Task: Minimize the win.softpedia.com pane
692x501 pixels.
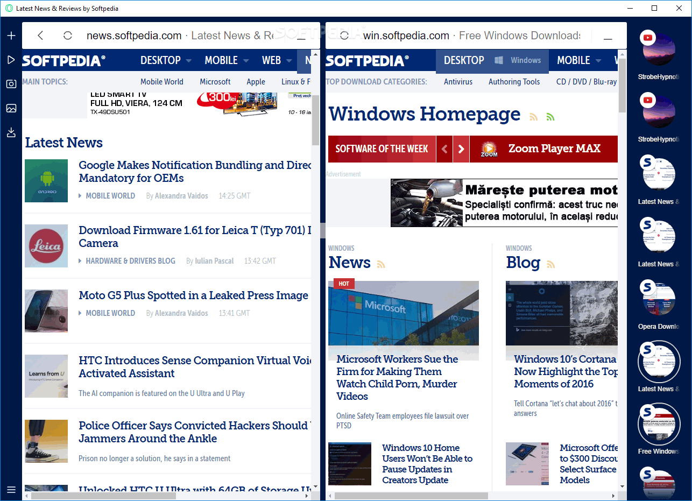Action: [x=608, y=38]
